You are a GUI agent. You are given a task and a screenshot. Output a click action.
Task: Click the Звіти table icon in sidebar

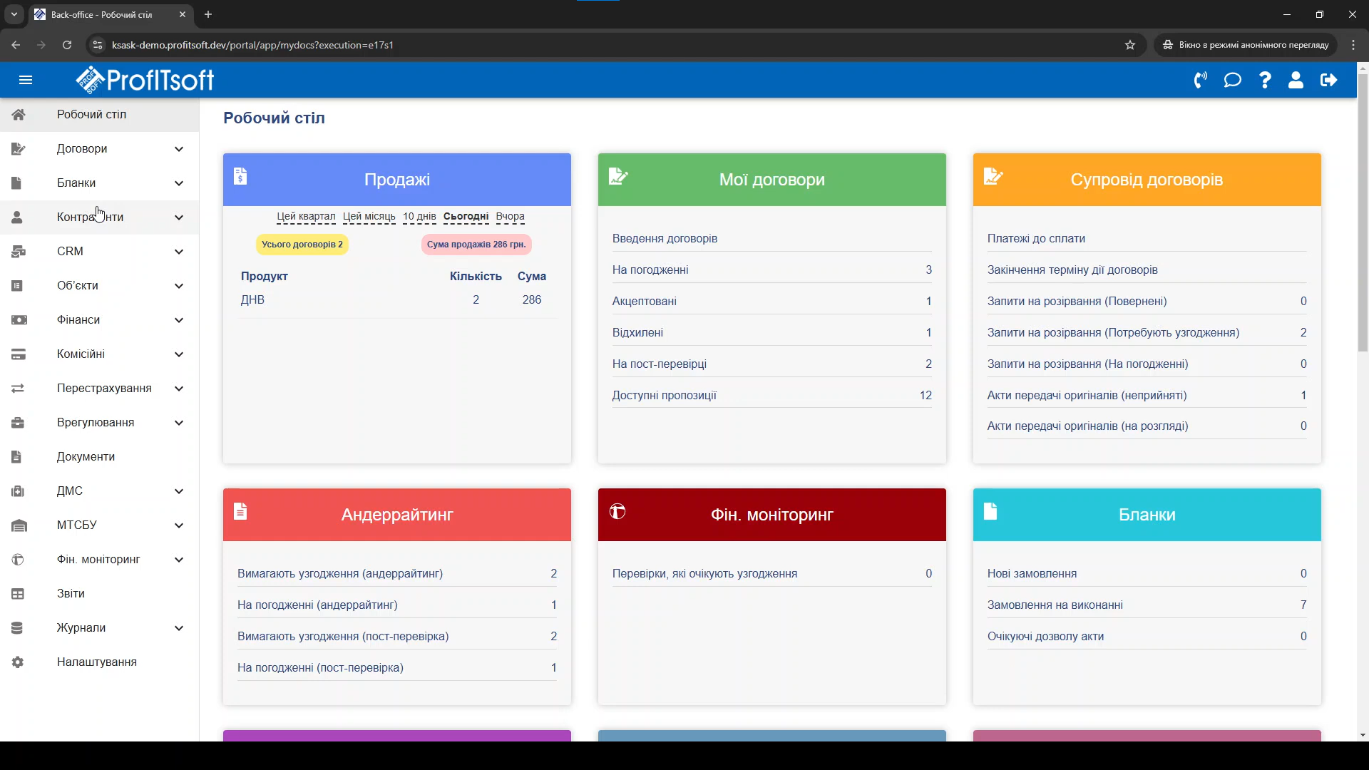(18, 594)
